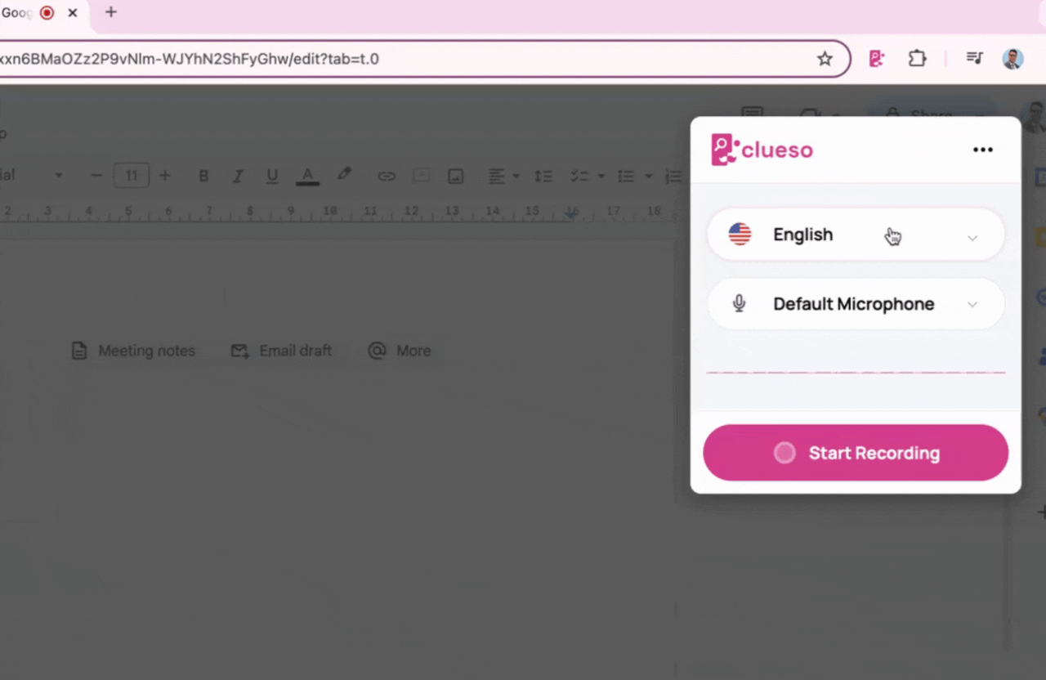
Task: Click the insert image toolbar icon
Action: [455, 176]
